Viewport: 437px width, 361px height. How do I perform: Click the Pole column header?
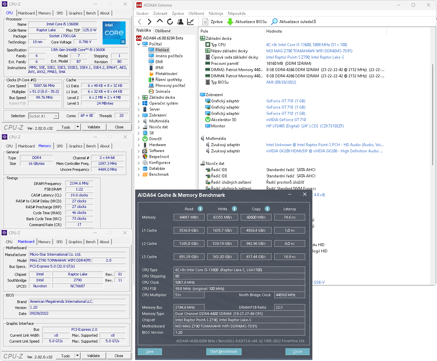pyautogui.click(x=205, y=31)
